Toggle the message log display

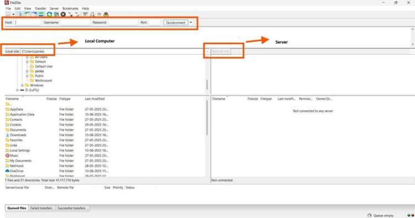(x=21, y=14)
